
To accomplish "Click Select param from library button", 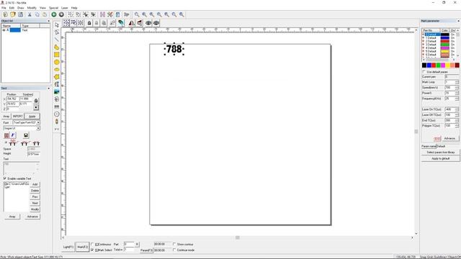I will 440,153.
